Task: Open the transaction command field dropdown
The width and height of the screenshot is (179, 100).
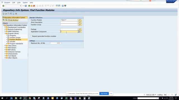Action: click(x=20, y=6)
